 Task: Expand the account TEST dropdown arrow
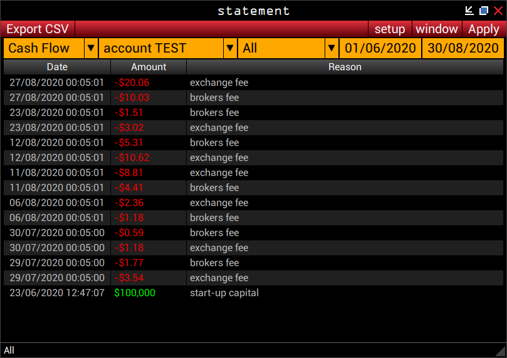(230, 48)
